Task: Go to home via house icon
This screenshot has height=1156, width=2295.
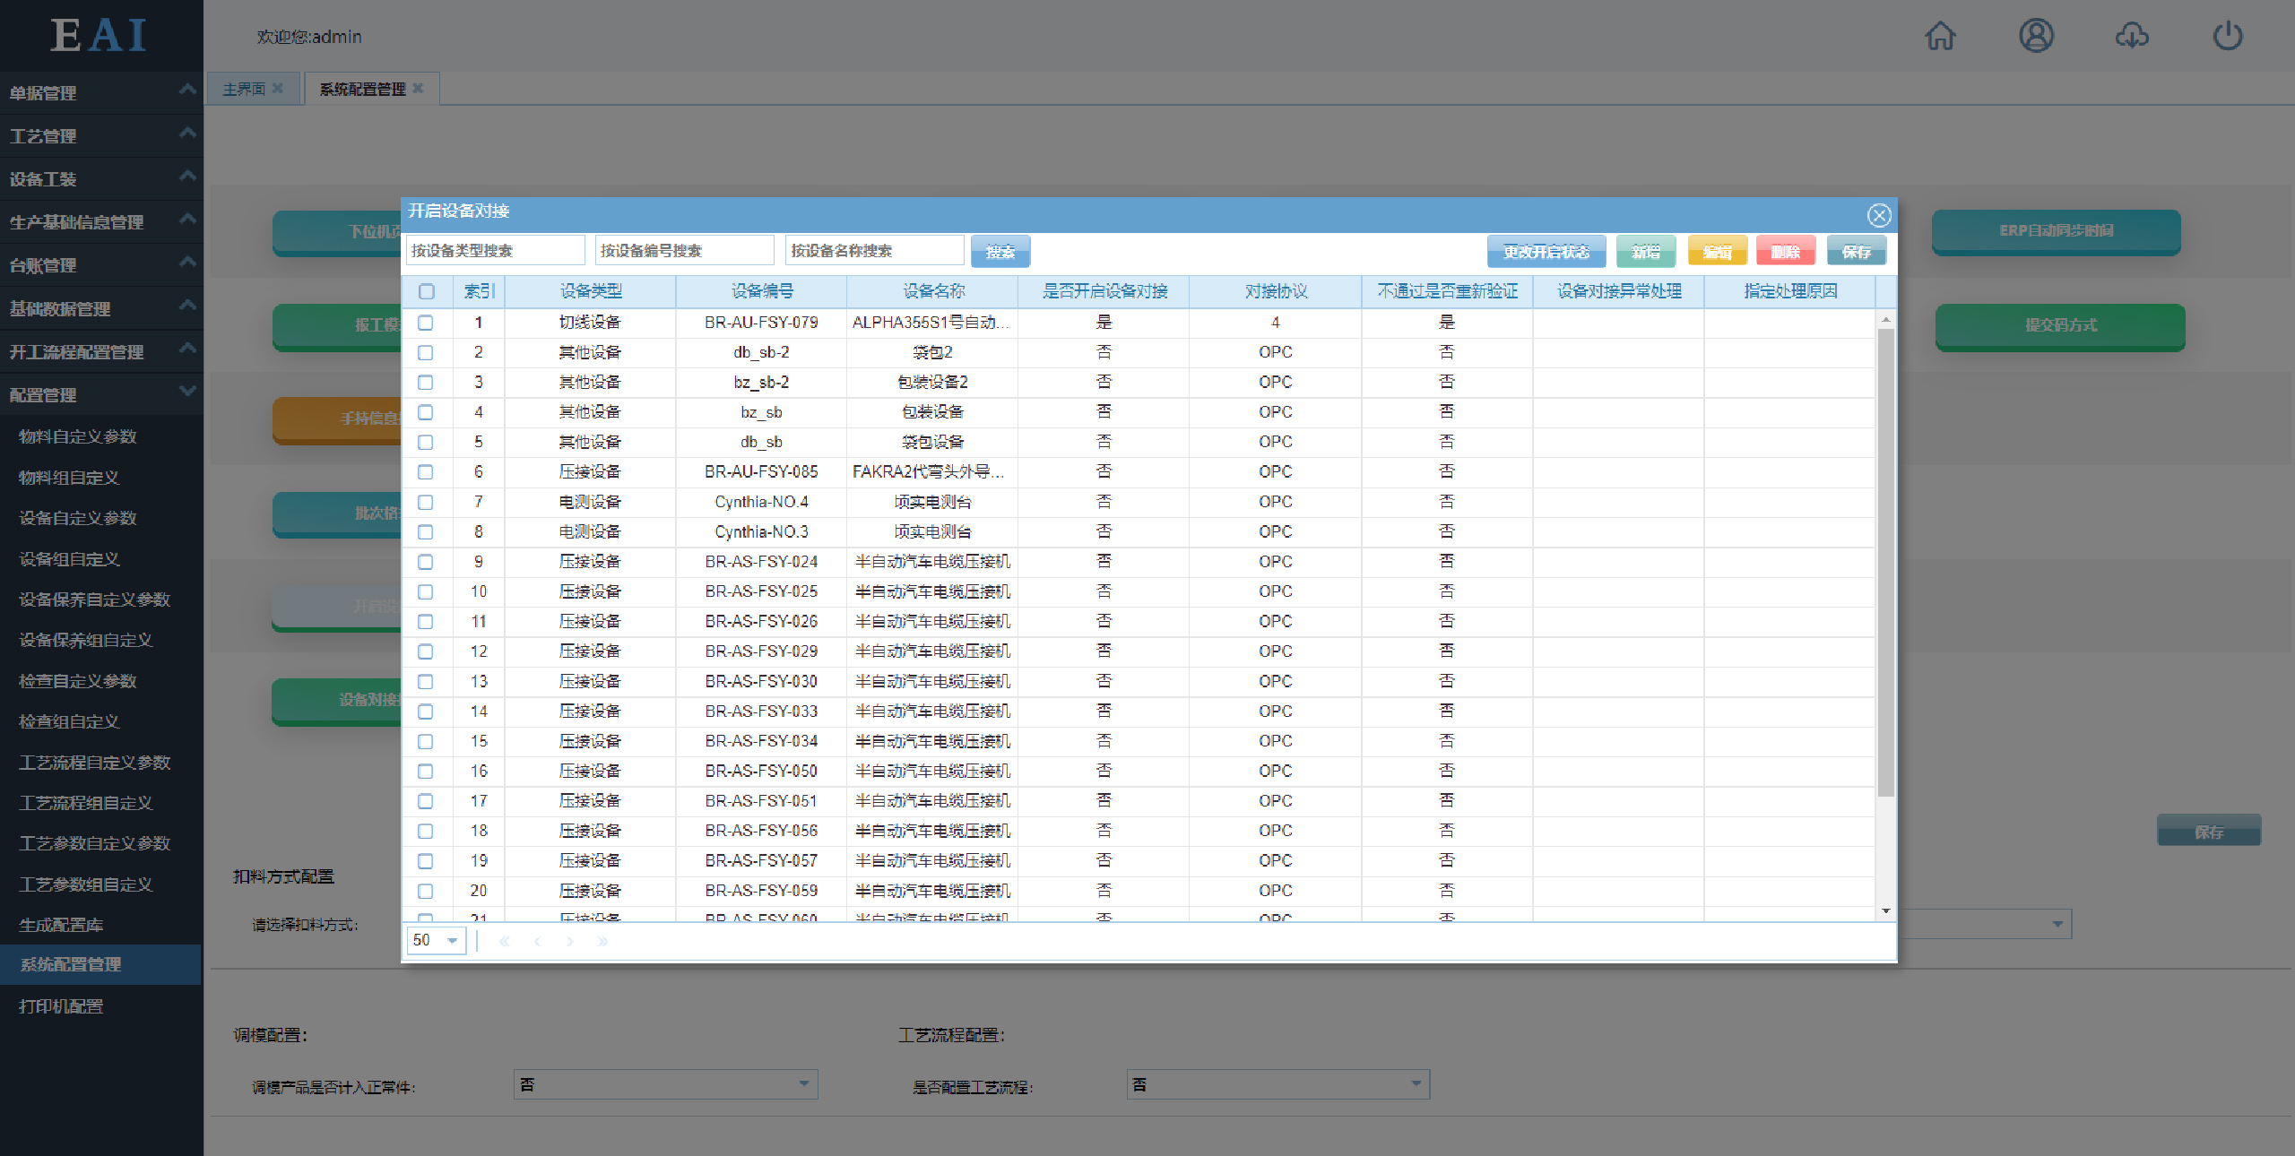Action: click(1940, 36)
